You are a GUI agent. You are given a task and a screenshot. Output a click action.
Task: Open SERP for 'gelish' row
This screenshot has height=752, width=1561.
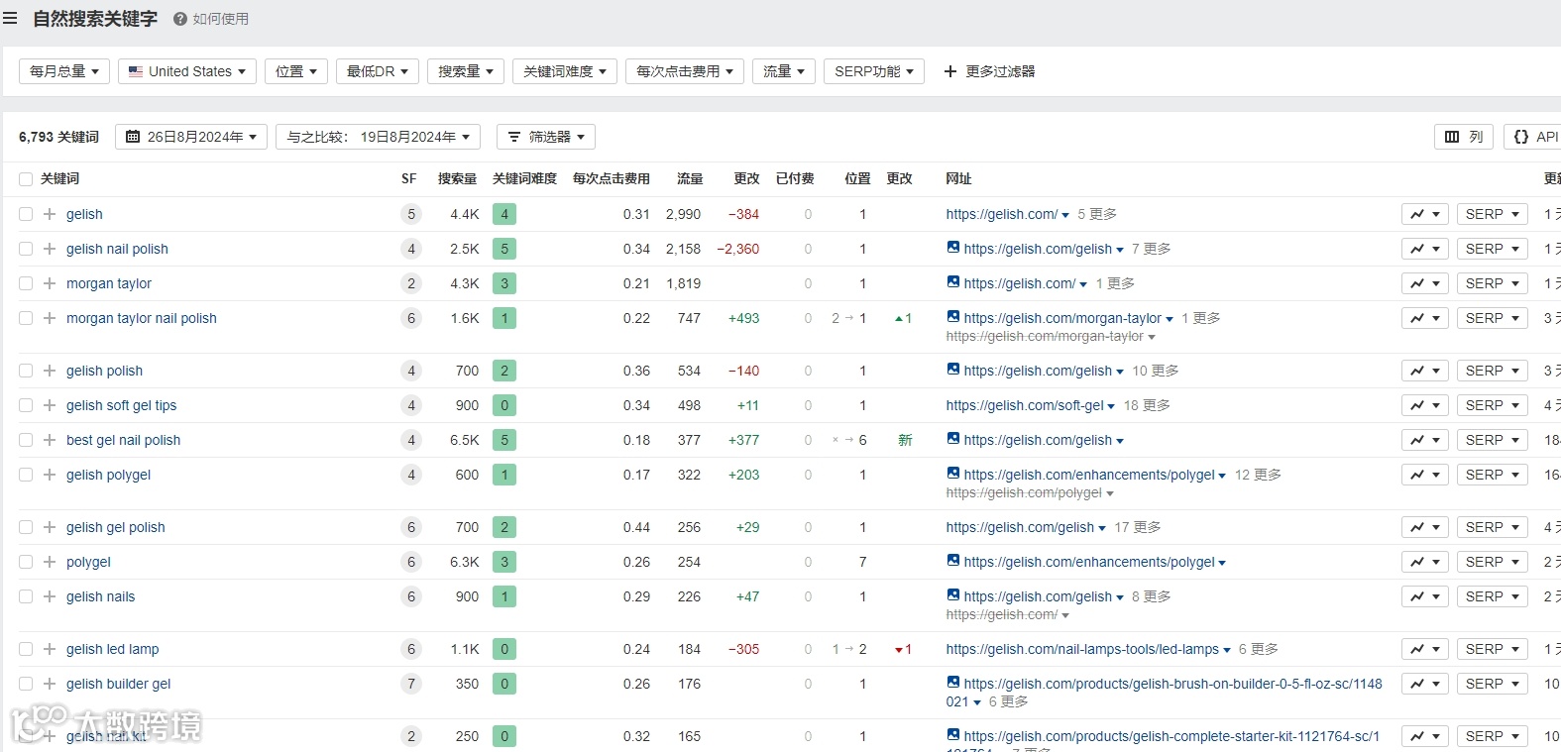click(x=1492, y=214)
